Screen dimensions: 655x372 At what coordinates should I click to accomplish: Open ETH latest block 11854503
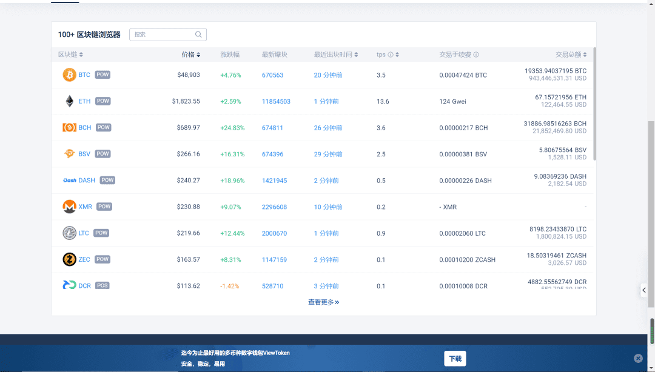click(x=276, y=101)
